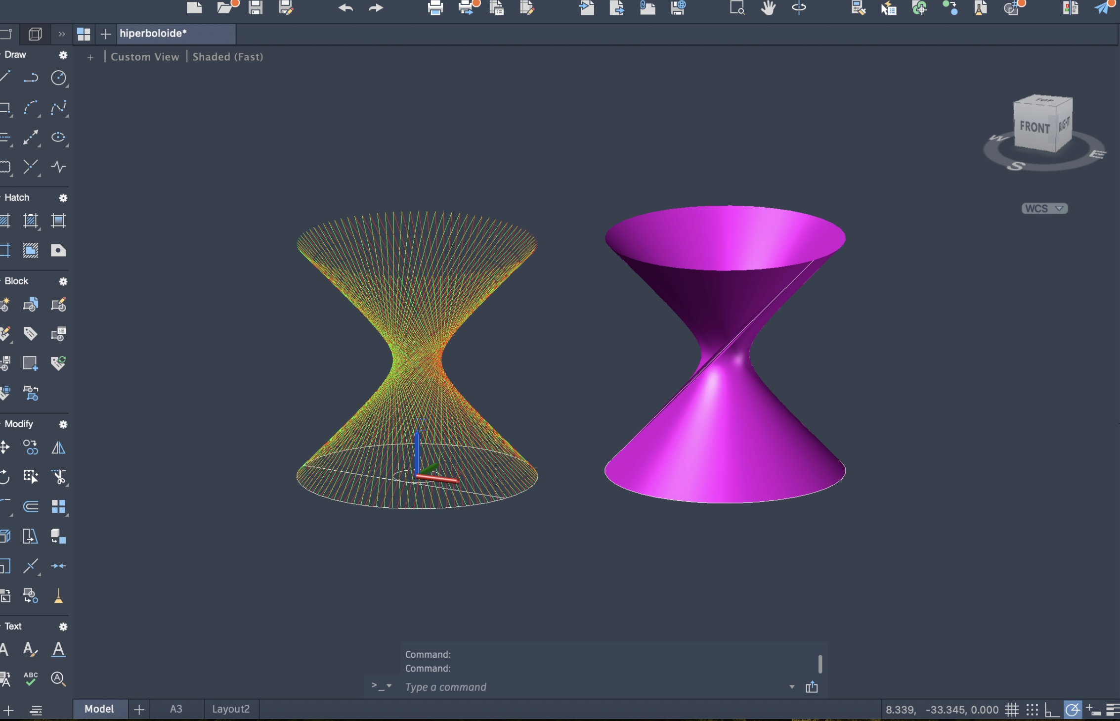
Task: Disable polar tracking in status bar
Action: coord(1072,710)
